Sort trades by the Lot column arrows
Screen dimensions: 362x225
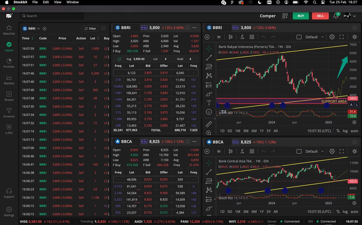pyautogui.click(x=98, y=38)
